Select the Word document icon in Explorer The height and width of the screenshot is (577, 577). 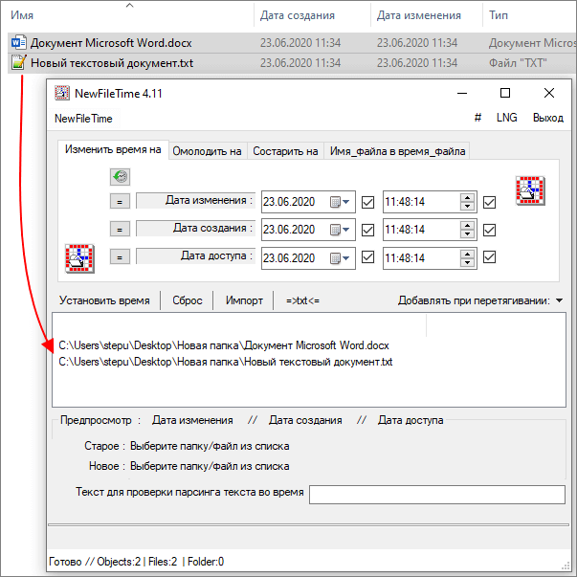pos(18,43)
